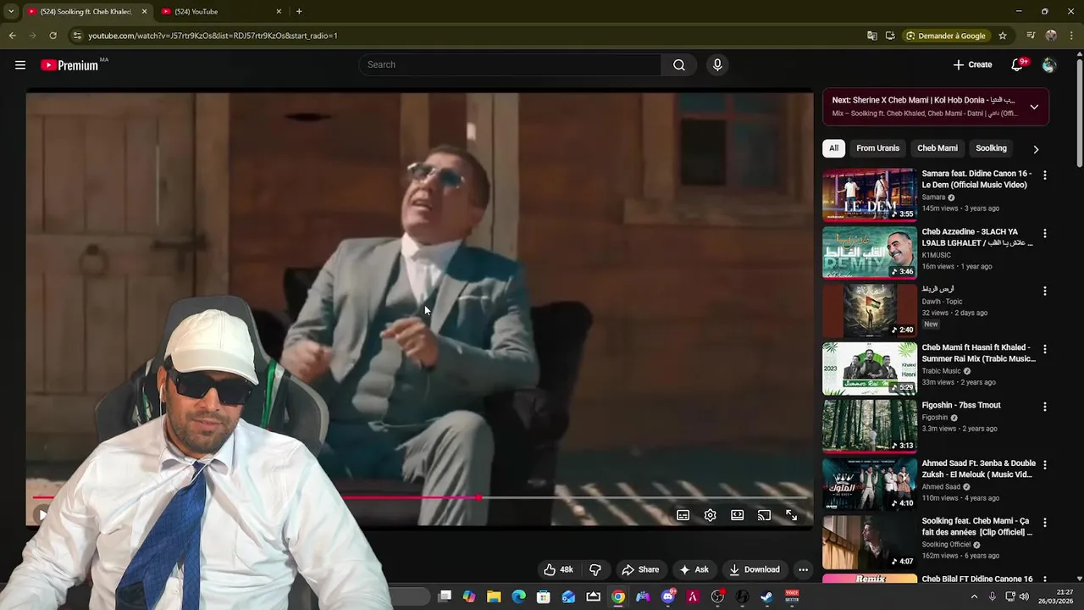Like the video with 48k thumbs-up
Image resolution: width=1084 pixels, height=610 pixels.
coord(558,569)
